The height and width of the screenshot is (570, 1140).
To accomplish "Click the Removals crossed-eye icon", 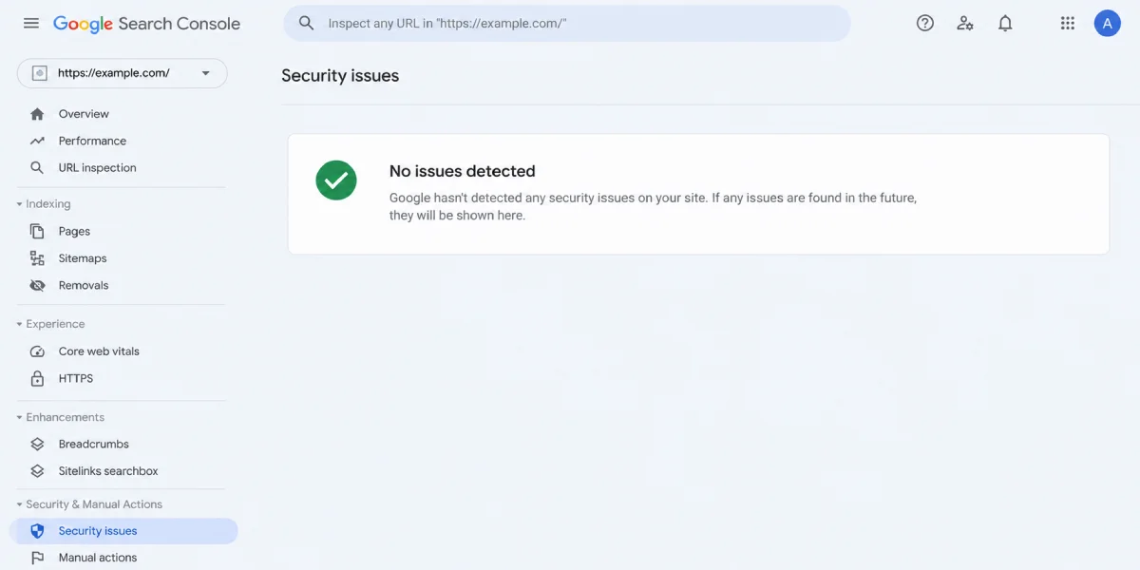I will point(37,285).
